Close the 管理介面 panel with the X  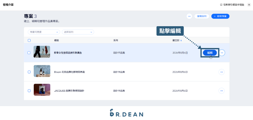pos(249,5)
